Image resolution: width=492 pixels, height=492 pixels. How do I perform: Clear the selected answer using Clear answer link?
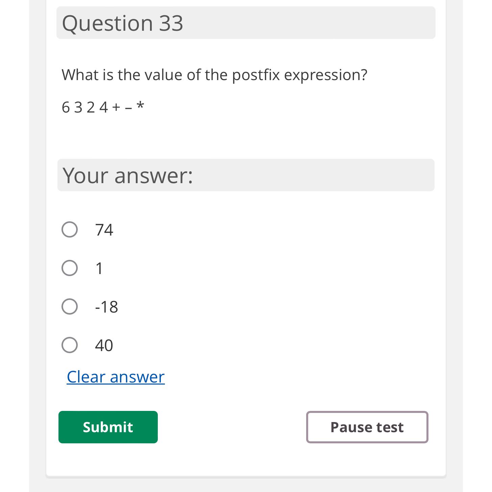[x=116, y=377]
